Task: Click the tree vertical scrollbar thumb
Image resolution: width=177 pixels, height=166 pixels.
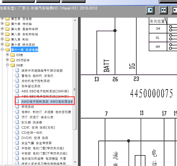Action: point(75,90)
